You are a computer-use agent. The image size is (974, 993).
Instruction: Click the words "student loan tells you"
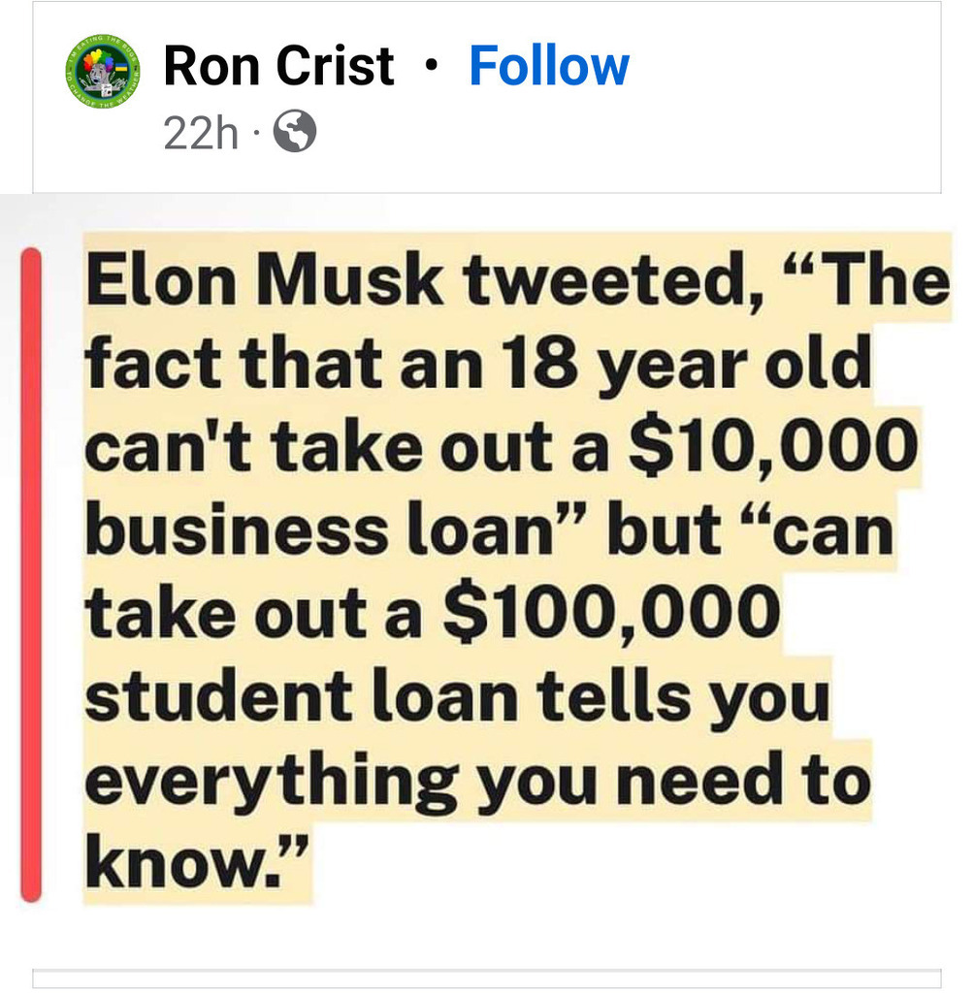pyautogui.click(x=458, y=696)
